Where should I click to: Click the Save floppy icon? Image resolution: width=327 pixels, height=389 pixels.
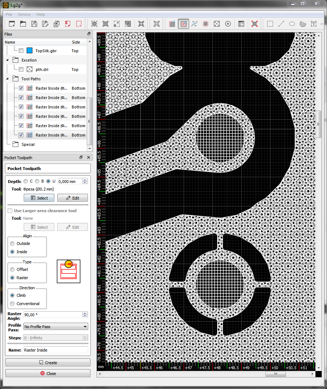tap(34, 24)
